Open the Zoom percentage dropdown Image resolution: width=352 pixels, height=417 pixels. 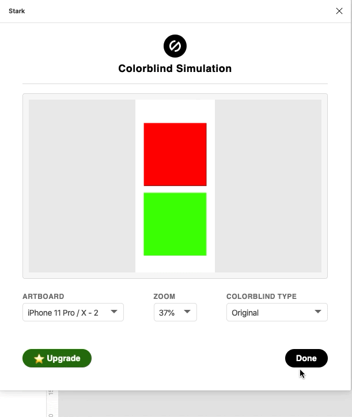click(x=175, y=312)
